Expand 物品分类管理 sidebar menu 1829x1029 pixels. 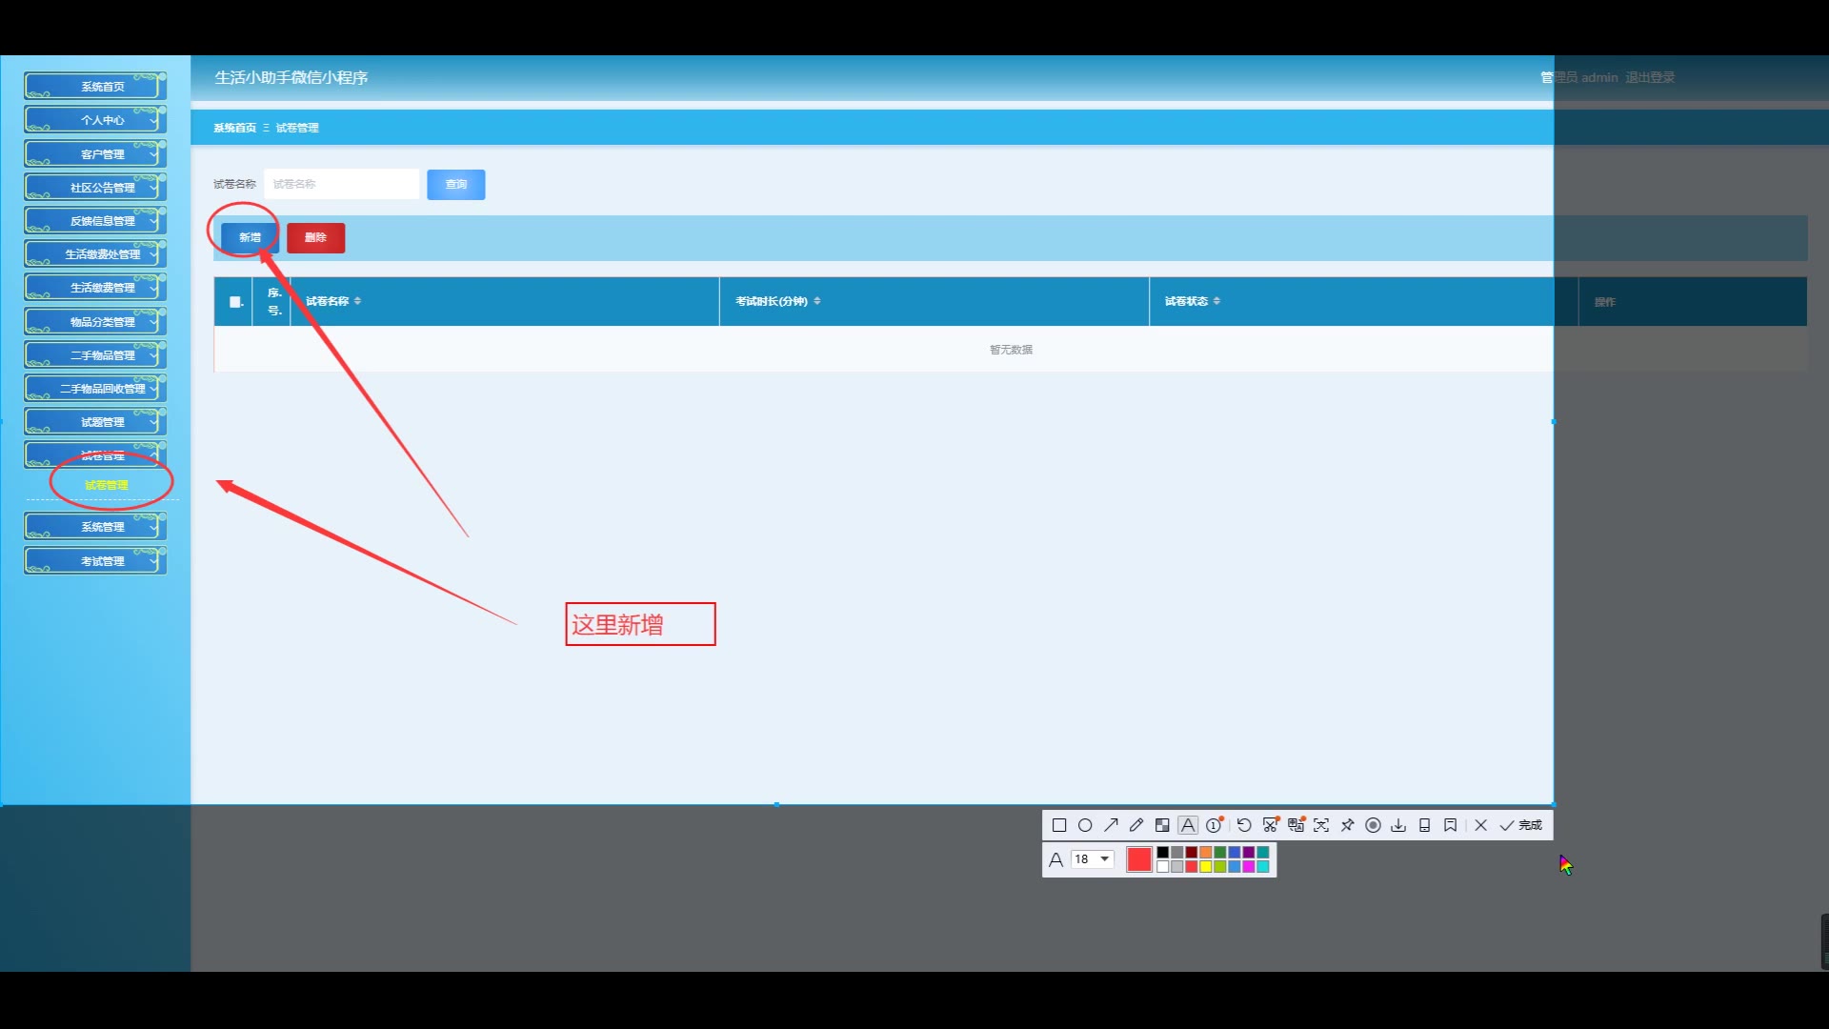[x=95, y=322]
